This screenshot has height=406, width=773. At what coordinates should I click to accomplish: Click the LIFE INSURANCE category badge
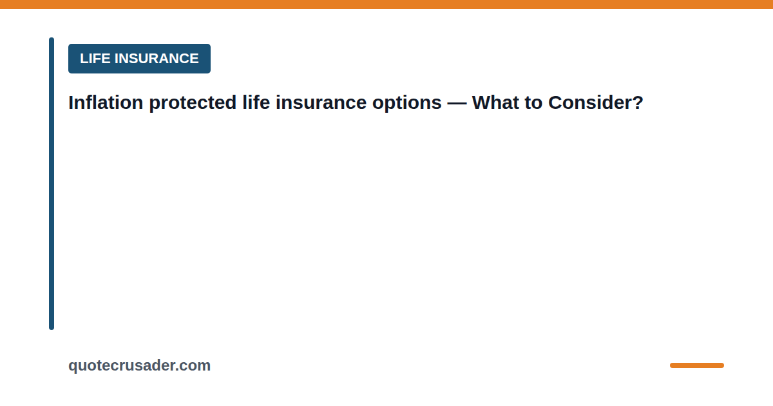[x=139, y=59]
